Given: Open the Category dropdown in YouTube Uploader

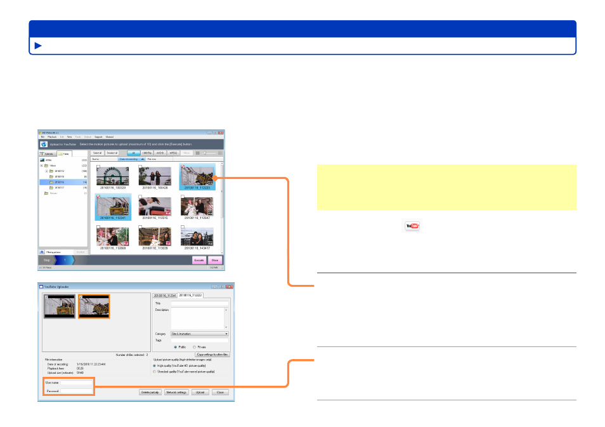Looking at the screenshot, I should (x=200, y=334).
